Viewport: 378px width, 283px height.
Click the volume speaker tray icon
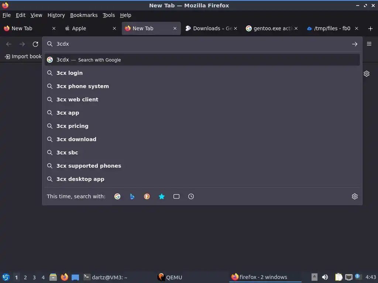(325, 277)
